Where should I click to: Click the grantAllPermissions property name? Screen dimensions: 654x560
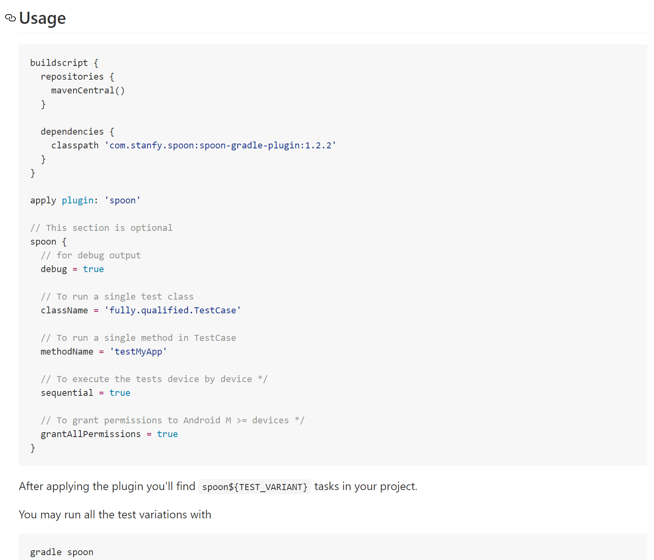click(x=91, y=434)
